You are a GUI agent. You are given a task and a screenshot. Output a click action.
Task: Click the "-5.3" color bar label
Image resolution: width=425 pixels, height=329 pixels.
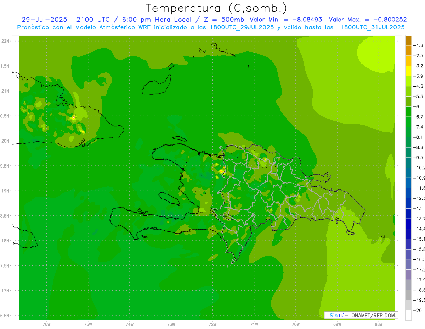[418, 97]
